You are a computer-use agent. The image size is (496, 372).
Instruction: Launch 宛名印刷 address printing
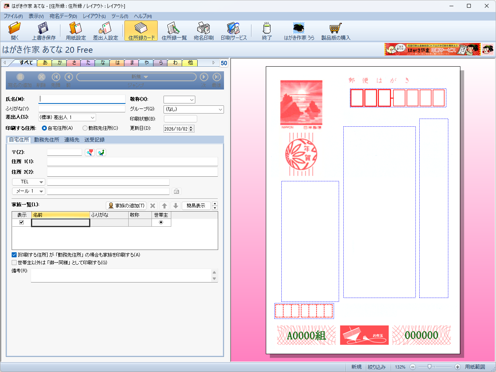[203, 31]
